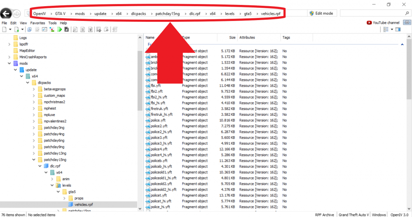This screenshot has height=217, width=412.
Task: Click the green play arrow toolbar icon
Action: pos(59,30)
